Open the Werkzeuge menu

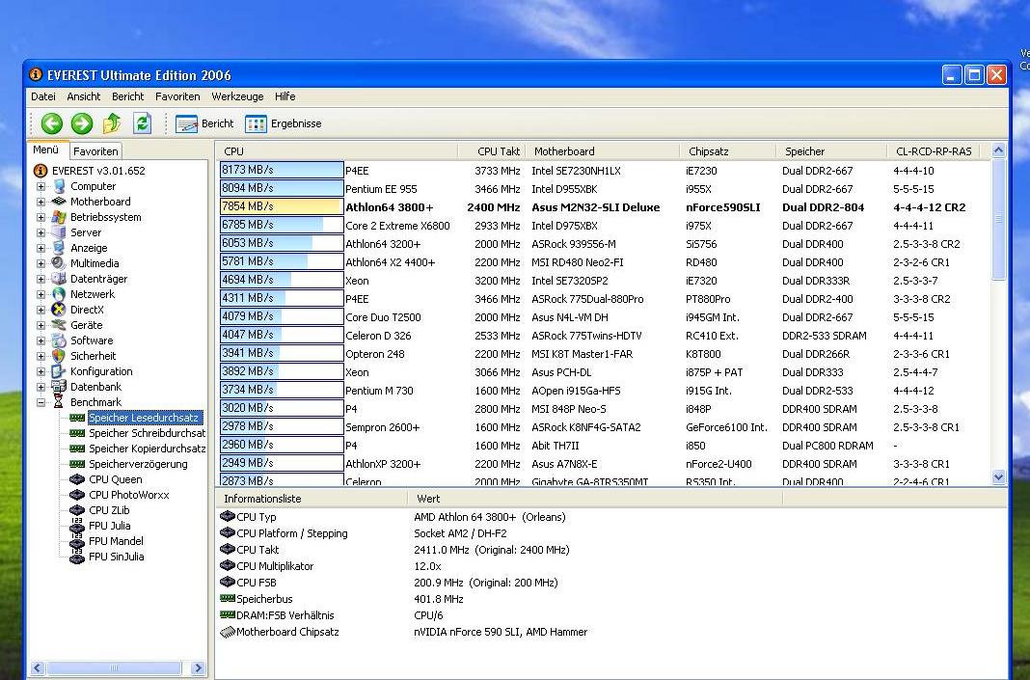237,96
